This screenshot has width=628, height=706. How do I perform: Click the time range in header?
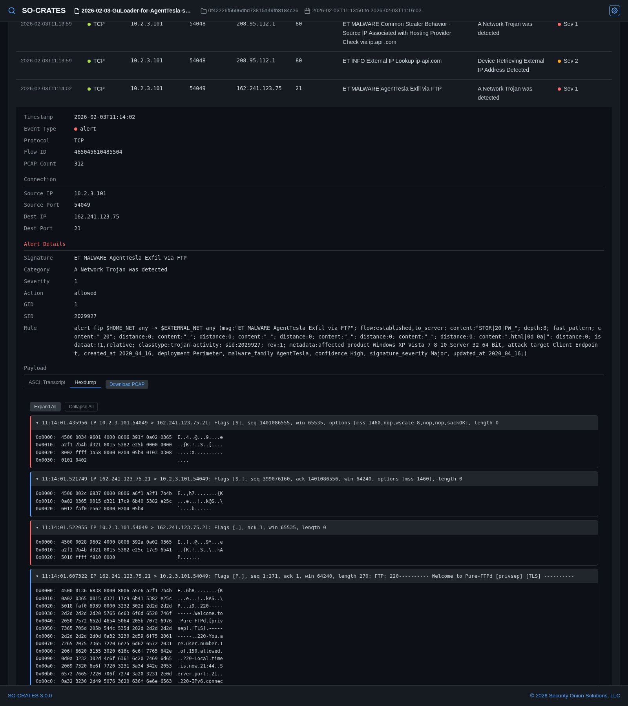(x=367, y=11)
